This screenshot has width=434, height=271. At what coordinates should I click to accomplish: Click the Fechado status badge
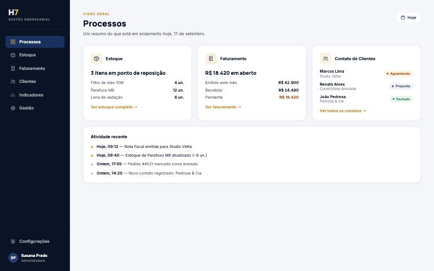pyautogui.click(x=401, y=99)
